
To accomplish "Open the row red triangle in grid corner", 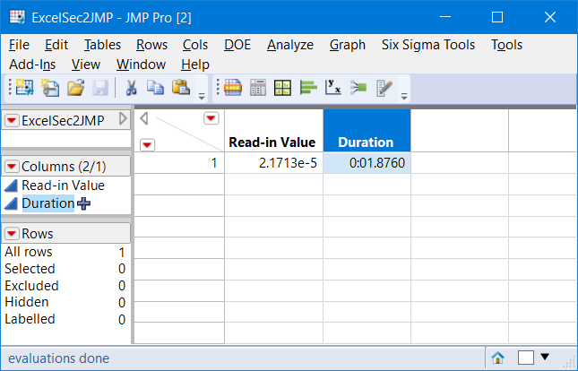I will [148, 145].
